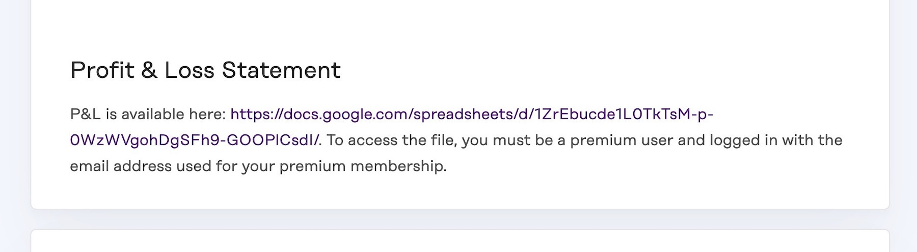The height and width of the screenshot is (252, 917).
Task: Click the word "Profit" in the heading
Action: pyautogui.click(x=102, y=70)
